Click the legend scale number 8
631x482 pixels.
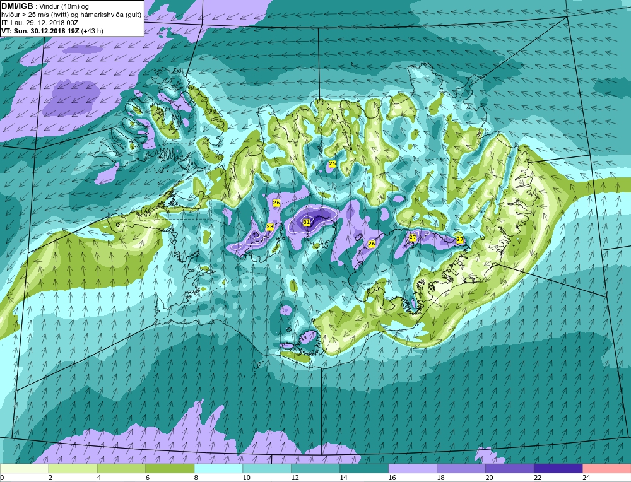pos(196,478)
